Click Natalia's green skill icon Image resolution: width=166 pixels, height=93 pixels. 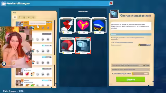tap(32, 85)
